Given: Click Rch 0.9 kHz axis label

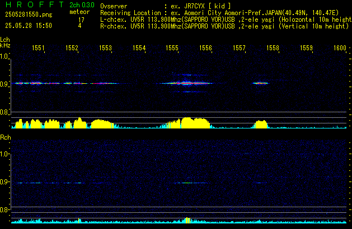Looking at the screenshot, I should click(x=4, y=182).
